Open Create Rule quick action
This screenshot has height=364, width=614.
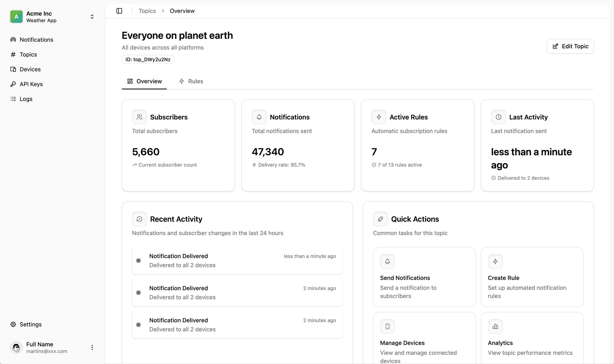pos(532,277)
